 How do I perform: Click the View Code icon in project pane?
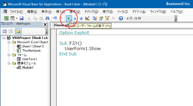click(5, 31)
